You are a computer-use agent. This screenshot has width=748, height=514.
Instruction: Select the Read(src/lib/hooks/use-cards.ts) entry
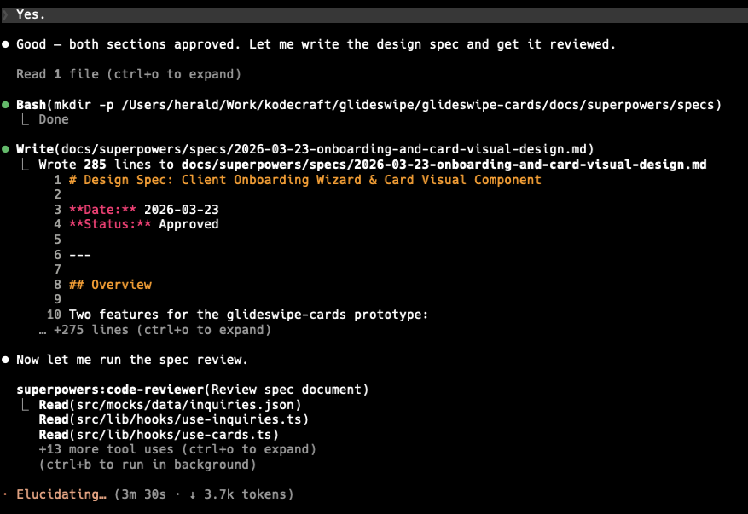(x=159, y=435)
